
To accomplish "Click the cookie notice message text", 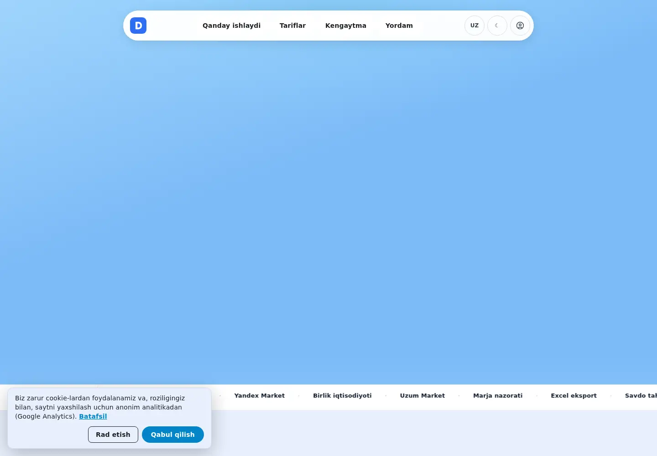I will pos(100,407).
